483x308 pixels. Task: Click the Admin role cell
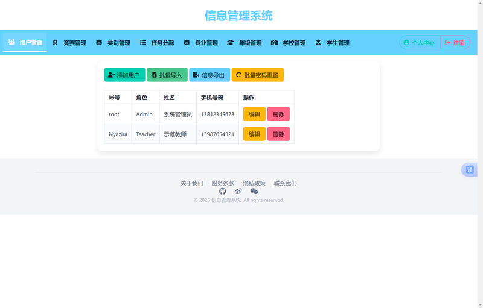(146, 114)
